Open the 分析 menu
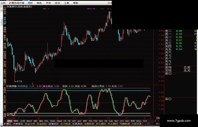Viewport: 198px width, 127px height. click(3, 3)
